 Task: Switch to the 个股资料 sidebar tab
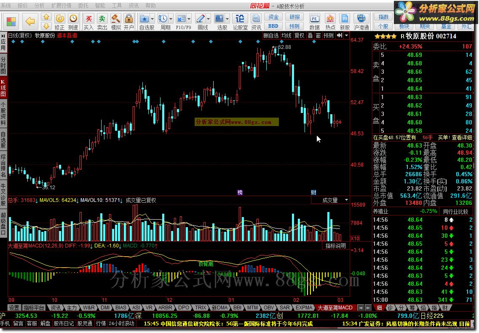point(3,114)
